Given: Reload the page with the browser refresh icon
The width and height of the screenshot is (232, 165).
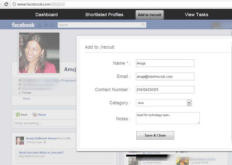Looking at the screenshot, I should [6, 4].
